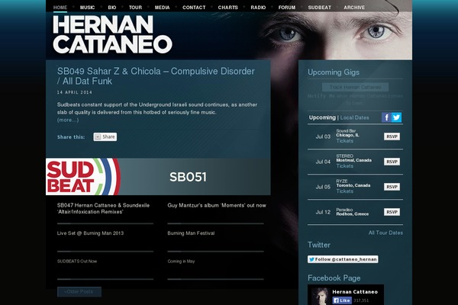
Task: Open Tickets link for STEREO Montreal
Action: coord(345,166)
